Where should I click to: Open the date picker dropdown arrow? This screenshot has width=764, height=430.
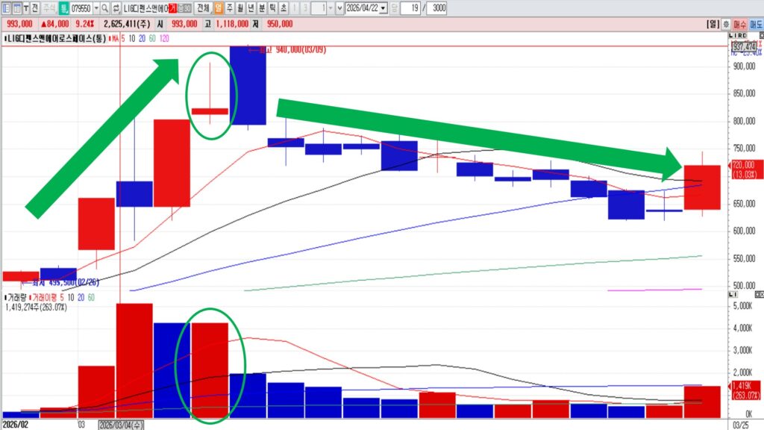point(383,8)
